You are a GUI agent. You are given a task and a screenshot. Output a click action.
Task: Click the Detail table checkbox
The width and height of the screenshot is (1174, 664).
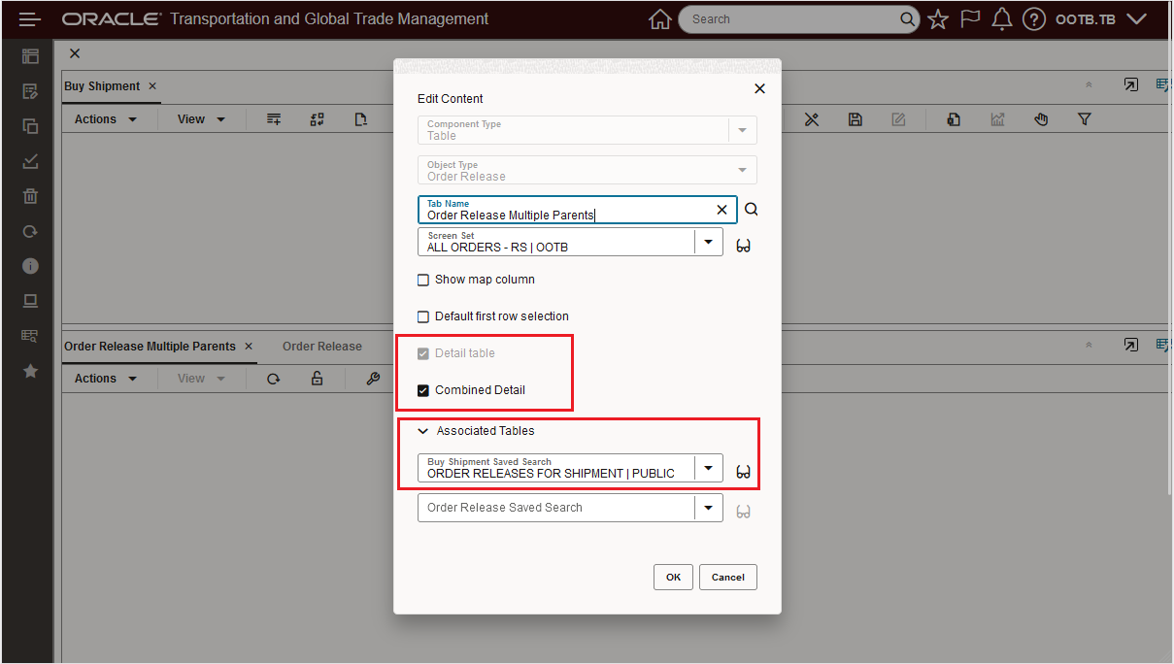point(423,353)
